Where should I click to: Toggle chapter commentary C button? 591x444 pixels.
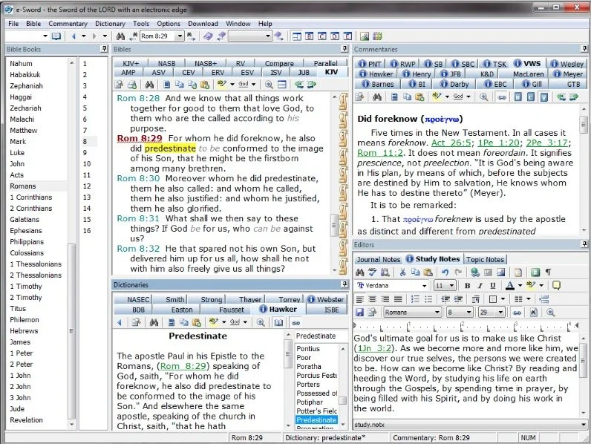pyautogui.click(x=531, y=97)
